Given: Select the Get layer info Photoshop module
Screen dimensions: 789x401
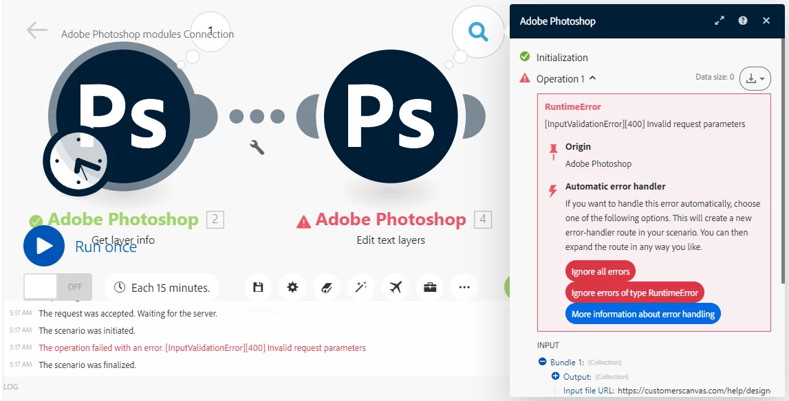Looking at the screenshot, I should coord(123,115).
